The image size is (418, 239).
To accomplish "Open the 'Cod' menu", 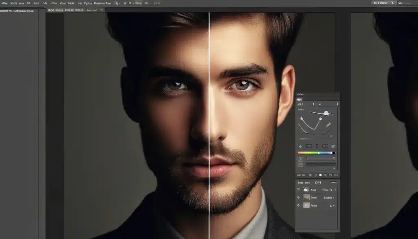I will click(36, 3).
